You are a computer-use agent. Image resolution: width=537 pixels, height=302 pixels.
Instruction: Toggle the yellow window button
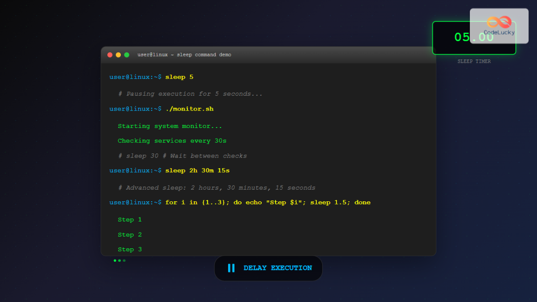[x=118, y=55]
